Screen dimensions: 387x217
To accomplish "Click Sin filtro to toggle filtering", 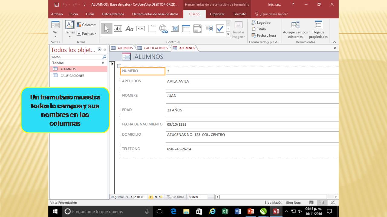I will point(175,197).
